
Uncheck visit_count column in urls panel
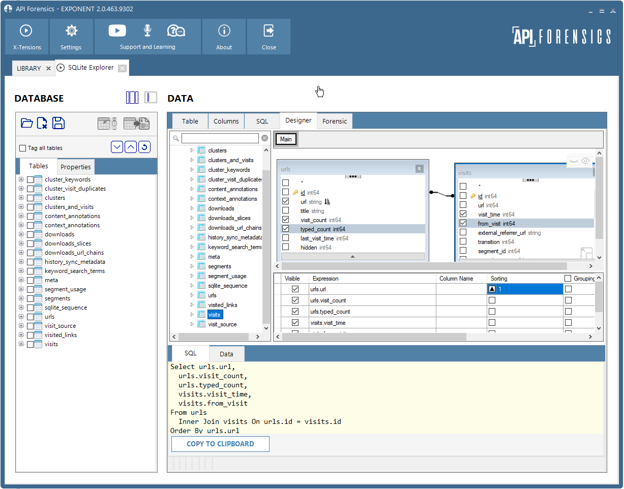(x=285, y=220)
